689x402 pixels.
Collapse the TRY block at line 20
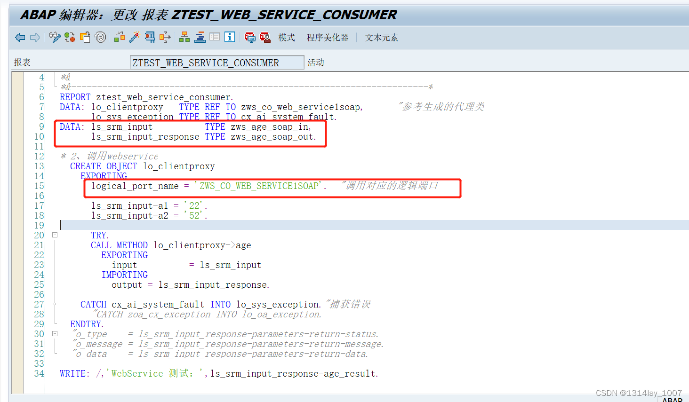click(x=55, y=235)
